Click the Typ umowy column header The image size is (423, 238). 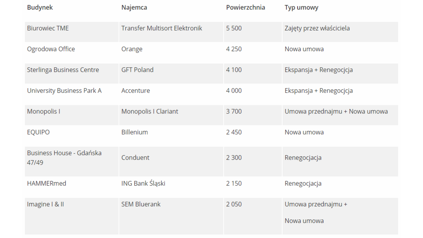(301, 7)
